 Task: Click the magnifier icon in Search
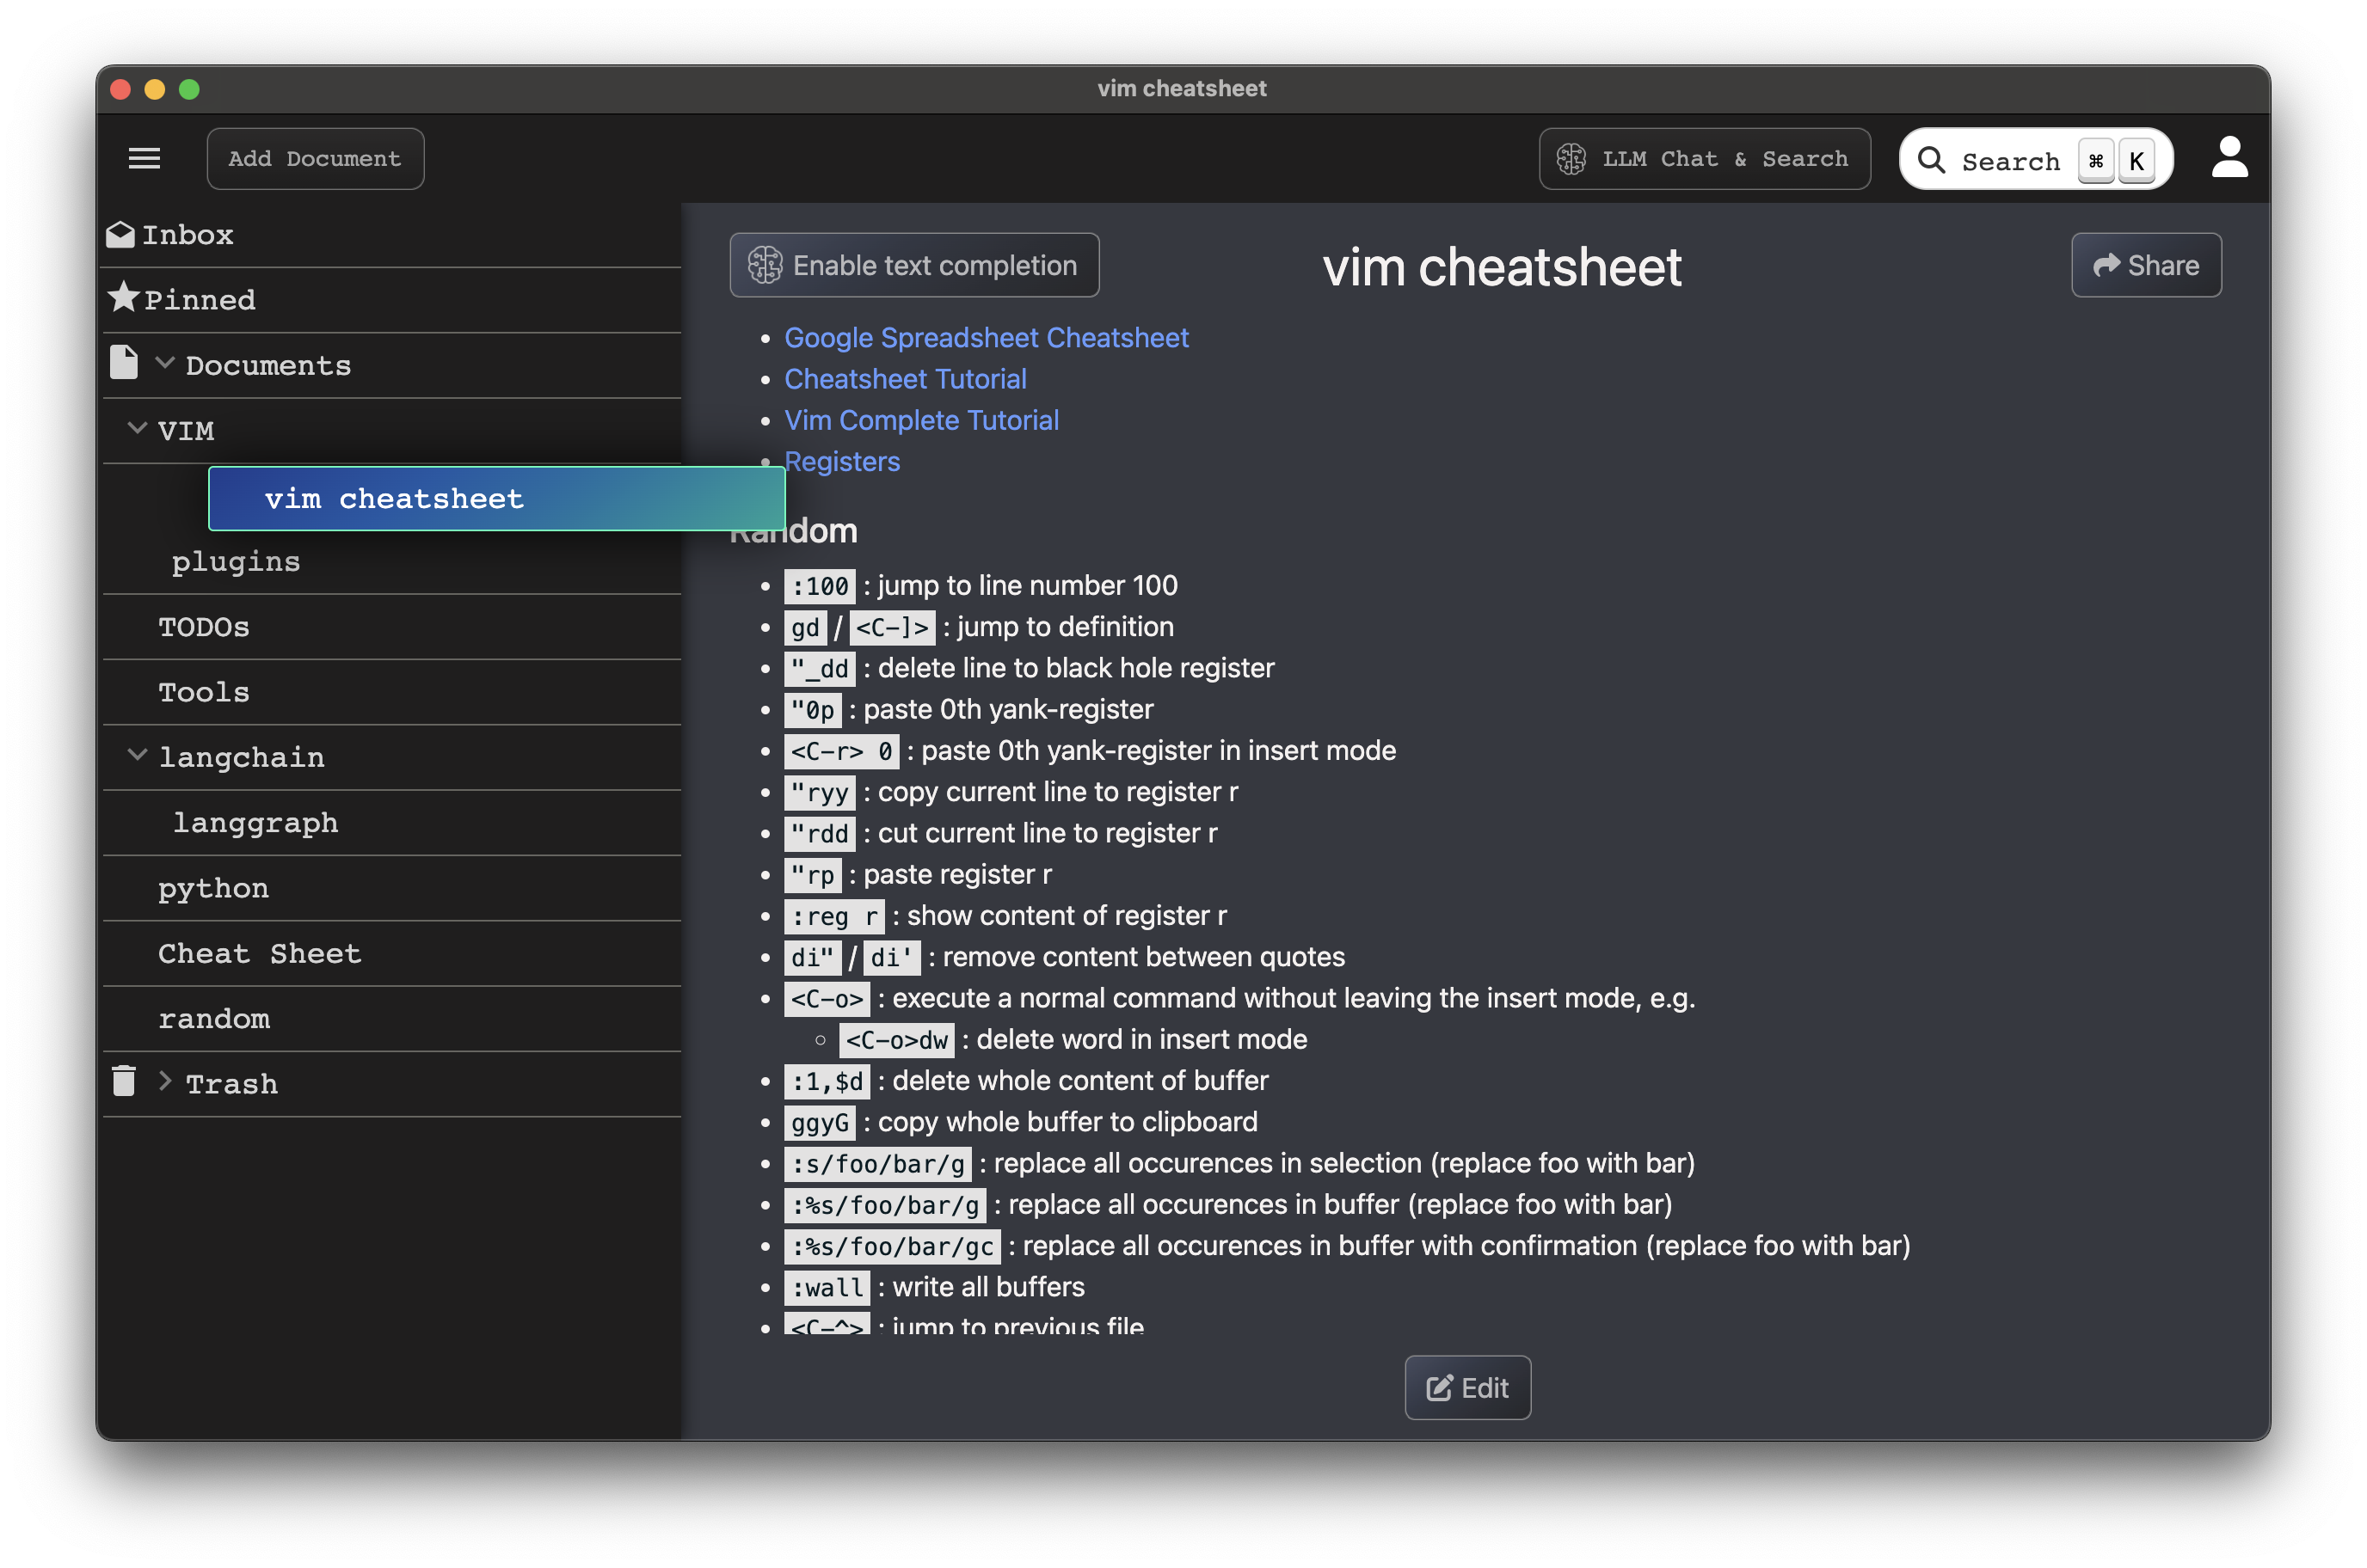1931,160
